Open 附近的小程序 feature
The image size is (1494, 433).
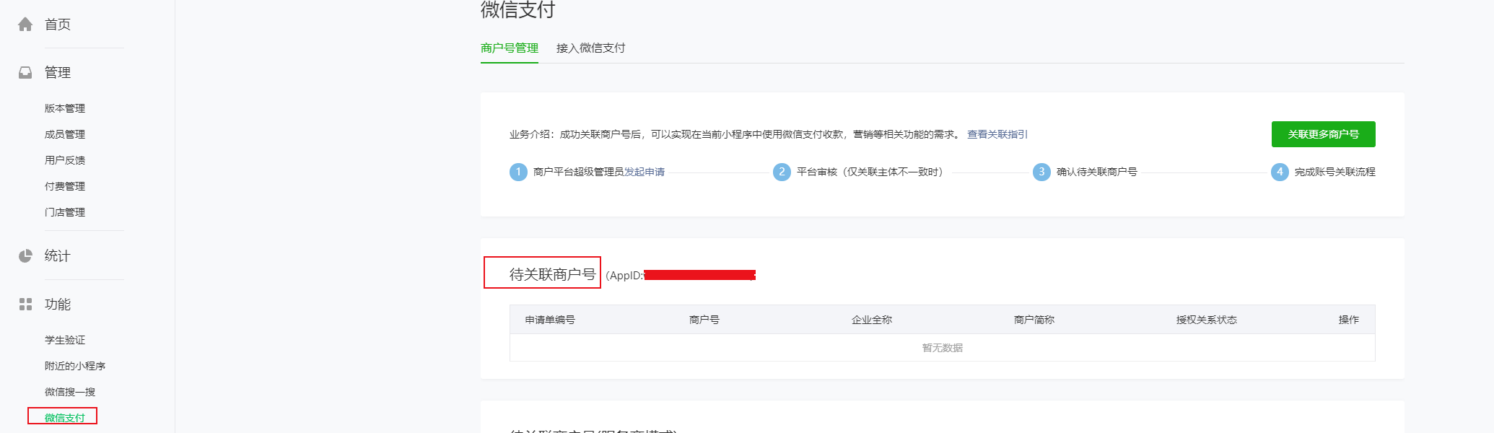tap(75, 366)
